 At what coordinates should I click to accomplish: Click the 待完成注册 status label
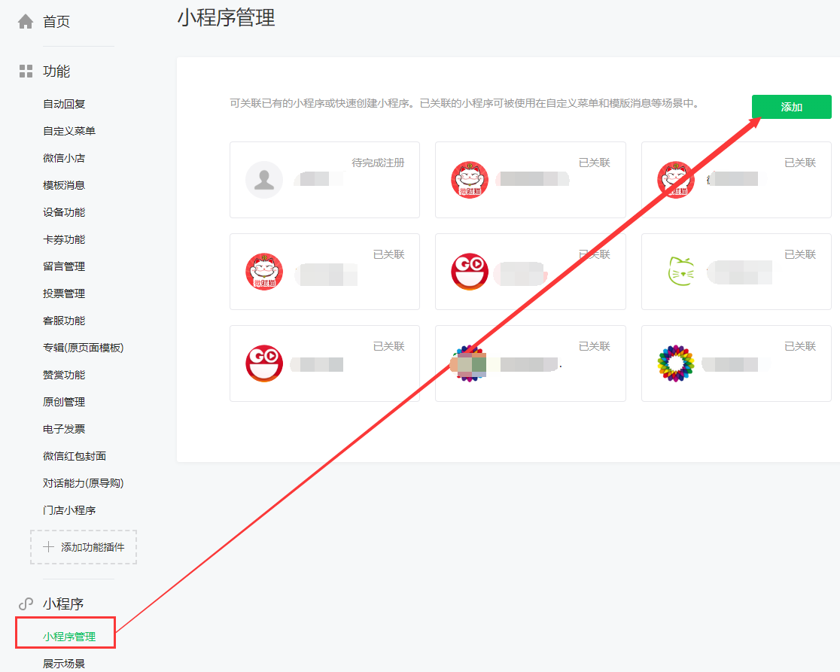click(x=378, y=163)
